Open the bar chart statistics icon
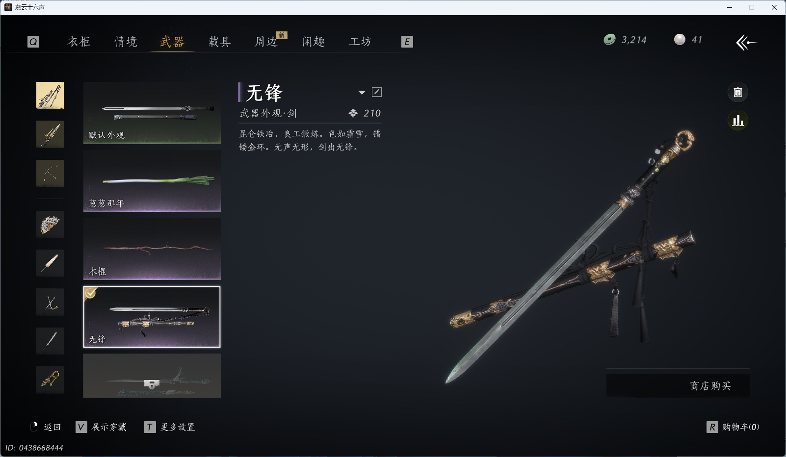This screenshot has width=786, height=457. pos(737,121)
